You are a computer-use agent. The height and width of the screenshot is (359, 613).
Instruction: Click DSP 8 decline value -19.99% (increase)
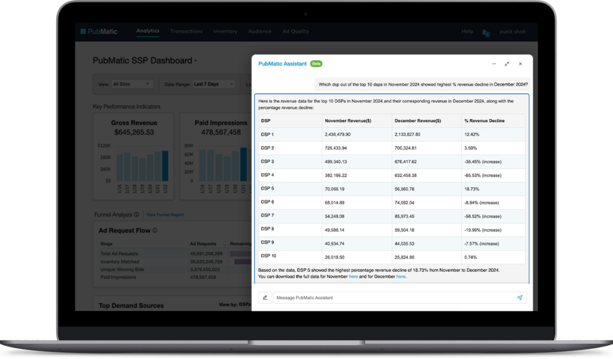point(483,230)
